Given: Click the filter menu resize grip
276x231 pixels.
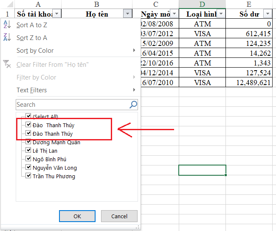Looking at the screenshot, I should point(138,227).
